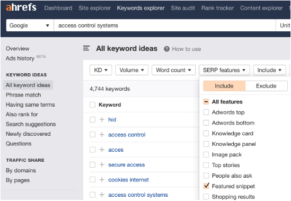Open Keywords explorer in top navigation
This screenshot has width=291, height=201.
coord(140,8)
